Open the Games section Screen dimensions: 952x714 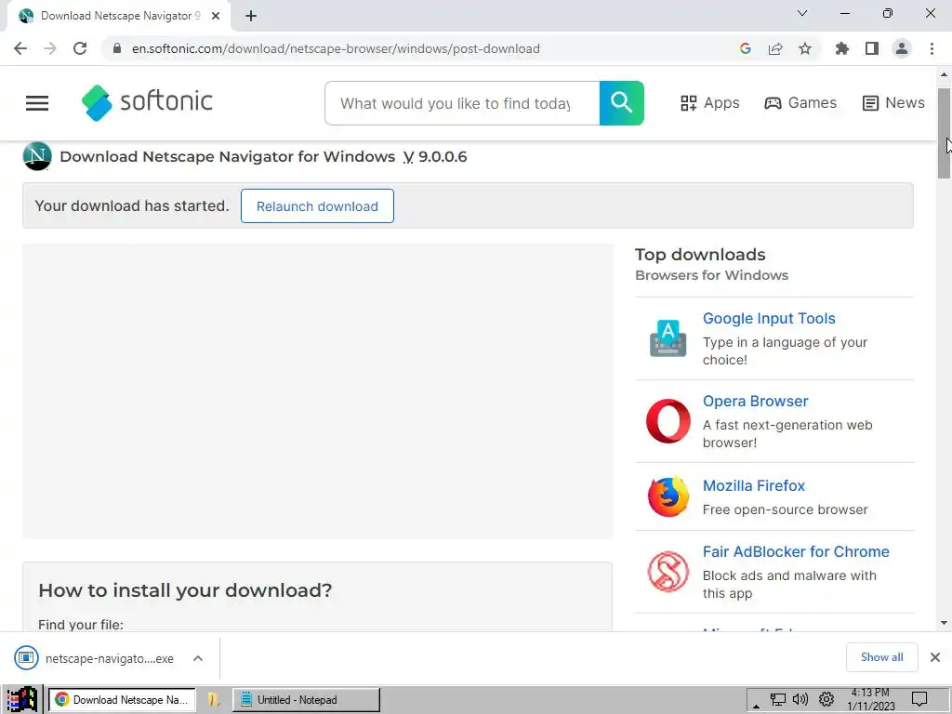click(x=800, y=103)
